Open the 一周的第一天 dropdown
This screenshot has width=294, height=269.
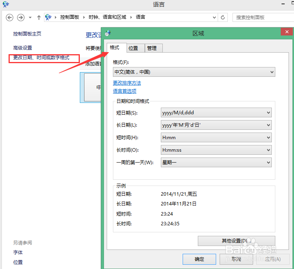coord(216,163)
